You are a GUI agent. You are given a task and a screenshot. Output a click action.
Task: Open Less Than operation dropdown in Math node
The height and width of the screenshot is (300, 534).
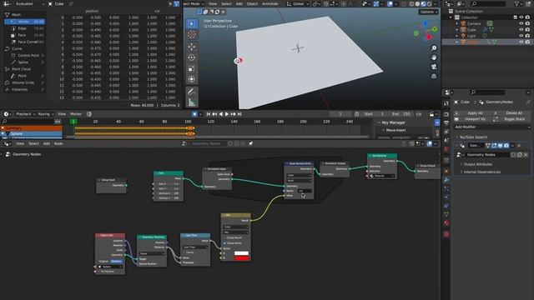[195, 247]
